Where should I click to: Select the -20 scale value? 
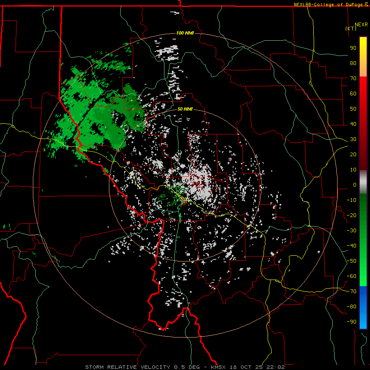coord(351,215)
